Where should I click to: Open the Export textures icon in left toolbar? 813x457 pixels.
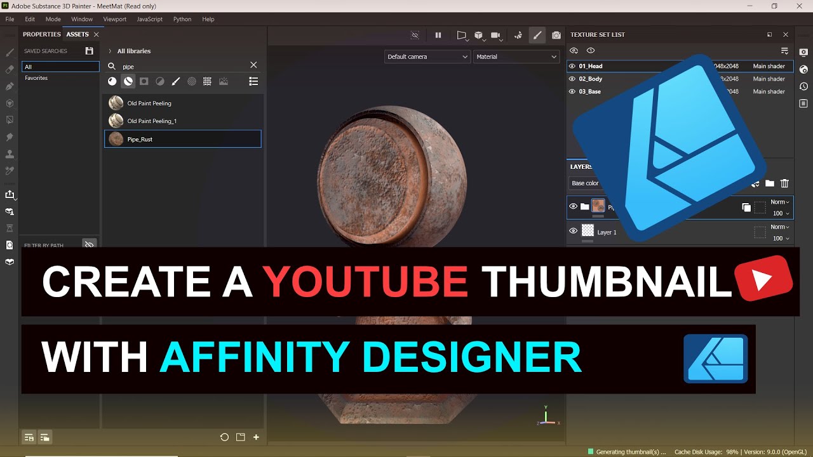10,195
